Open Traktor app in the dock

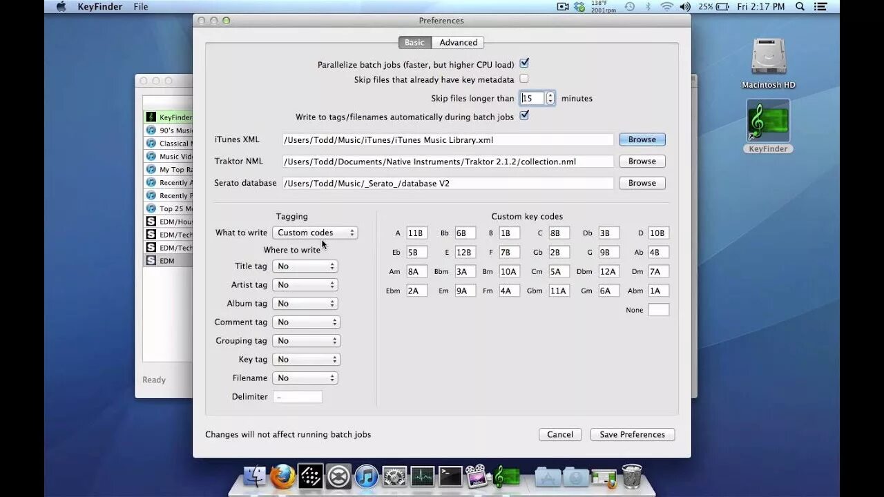(x=338, y=476)
